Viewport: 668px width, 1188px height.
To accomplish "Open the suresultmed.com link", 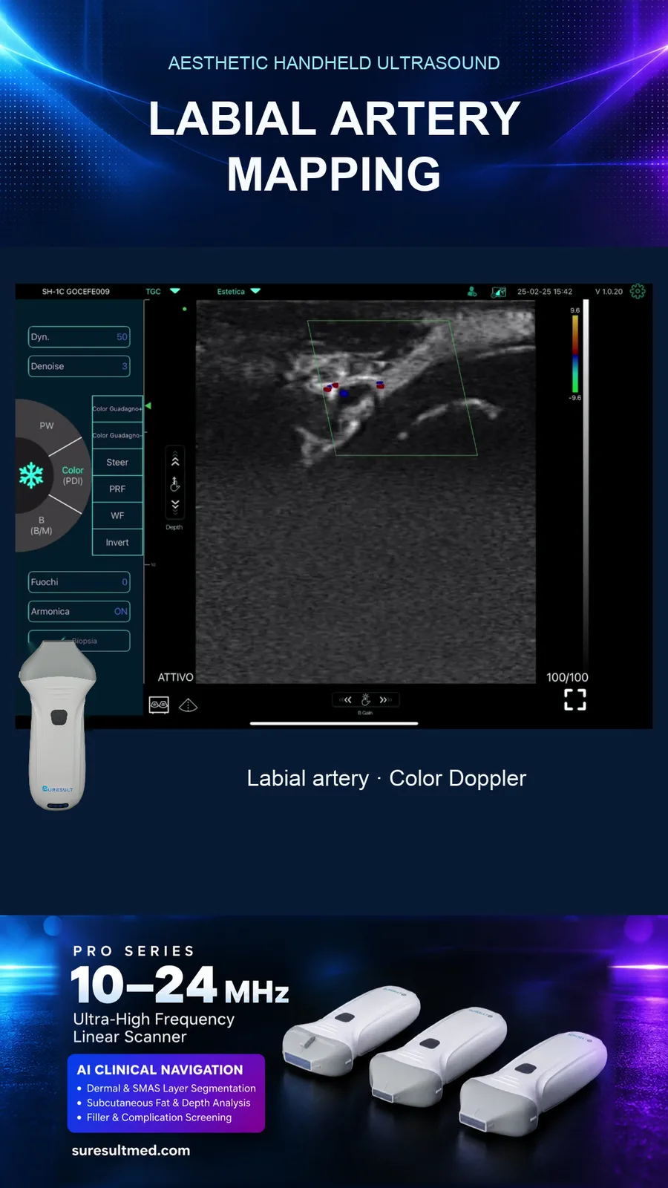I will coord(131,1150).
